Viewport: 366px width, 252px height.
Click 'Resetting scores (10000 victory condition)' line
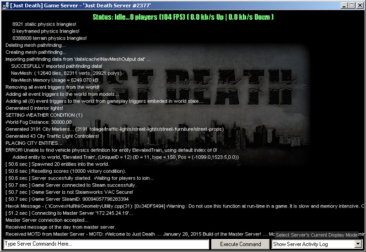(x=66, y=171)
